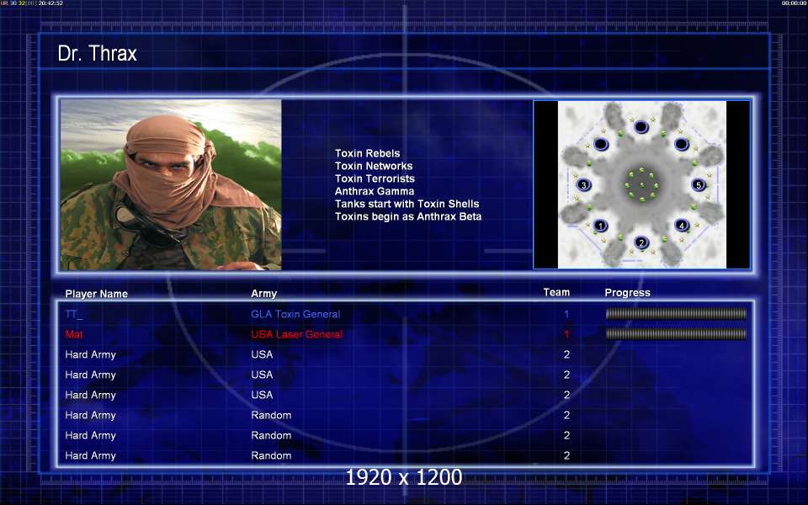Click the Dr. Thrax general portrait
Image resolution: width=808 pixels, height=505 pixels.
coord(171,185)
